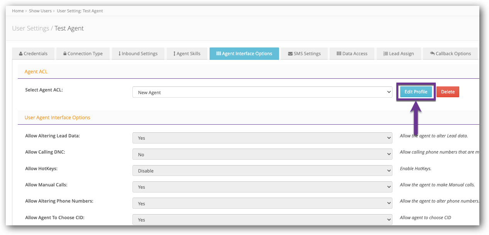Click the grid icon on Data Access tab
The width and height of the screenshot is (489, 235).
340,53
